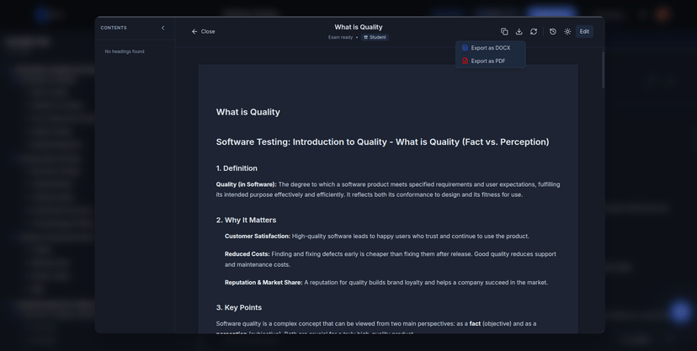This screenshot has height=351, width=697.
Task: Open version history clock icon
Action: pos(552,31)
